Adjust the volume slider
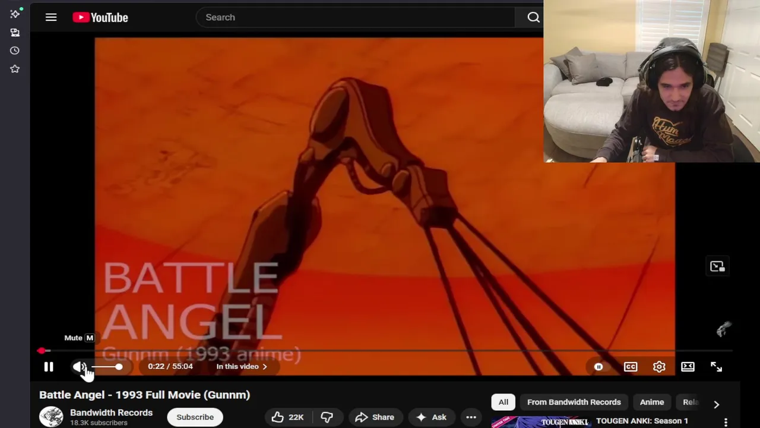Screen dimensions: 760x428 click(x=107, y=367)
